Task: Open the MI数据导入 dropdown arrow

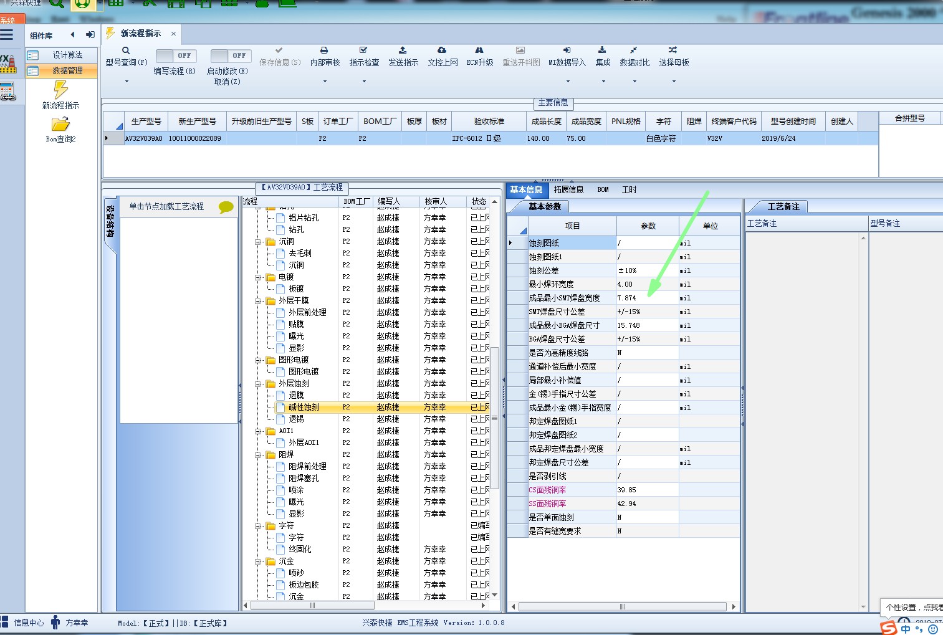Action: pos(567,82)
